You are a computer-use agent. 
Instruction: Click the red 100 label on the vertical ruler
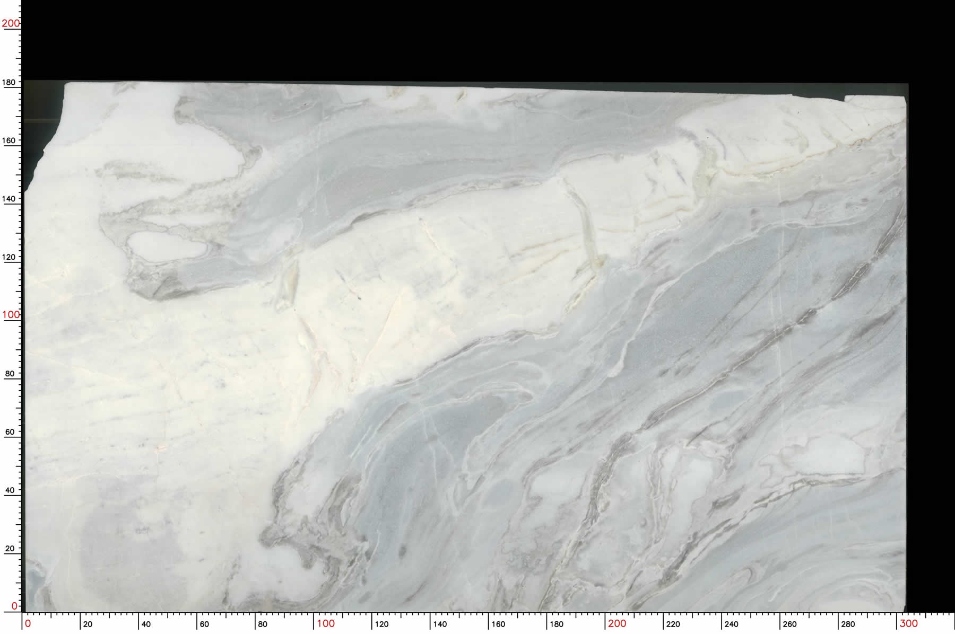point(11,314)
